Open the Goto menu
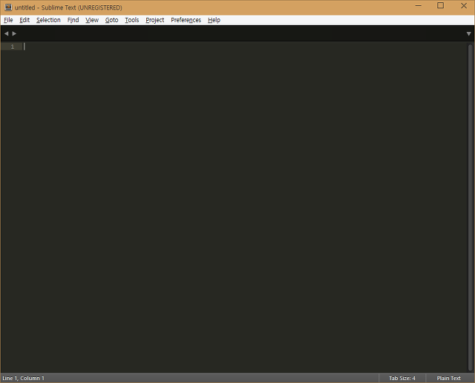 [x=111, y=20]
